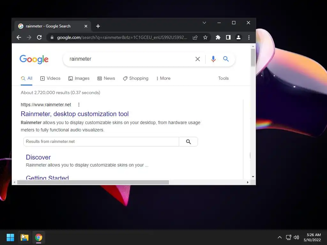Image resolution: width=327 pixels, height=245 pixels.
Task: Open the network status tray icon
Action: pos(288,237)
